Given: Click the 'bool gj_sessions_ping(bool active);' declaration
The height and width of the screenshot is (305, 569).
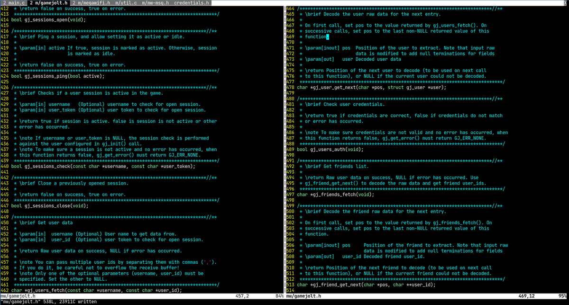Looking at the screenshot, I should click(x=57, y=76).
